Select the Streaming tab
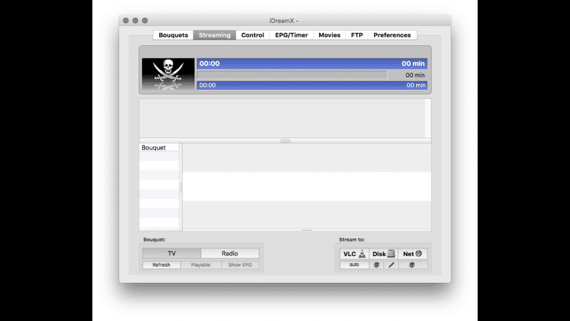 (214, 35)
